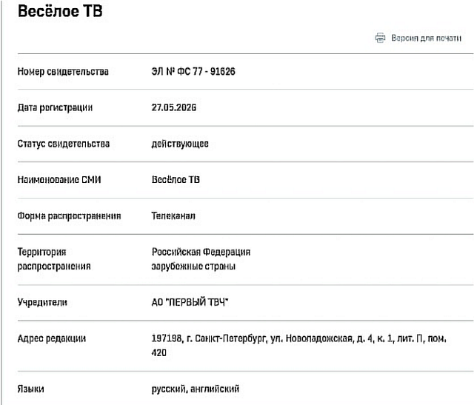The height and width of the screenshot is (405, 474).
Task: Click the Номер свидетельства label
Action: click(x=63, y=72)
